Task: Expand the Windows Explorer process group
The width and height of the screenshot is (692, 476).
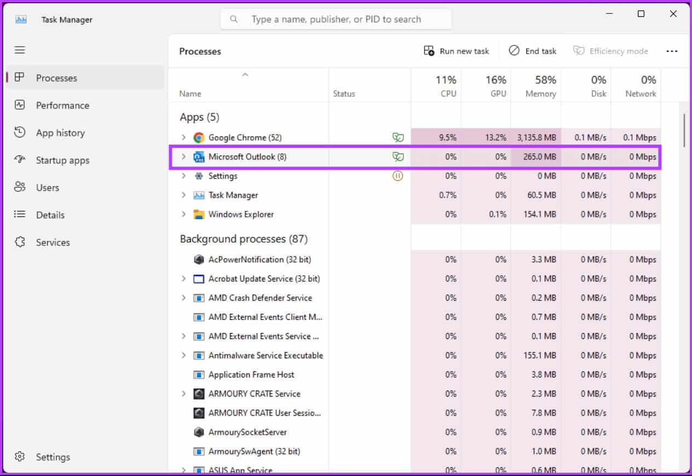Action: tap(183, 214)
